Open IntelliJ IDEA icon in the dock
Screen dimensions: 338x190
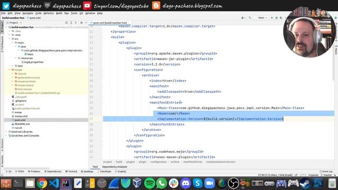(65, 183)
